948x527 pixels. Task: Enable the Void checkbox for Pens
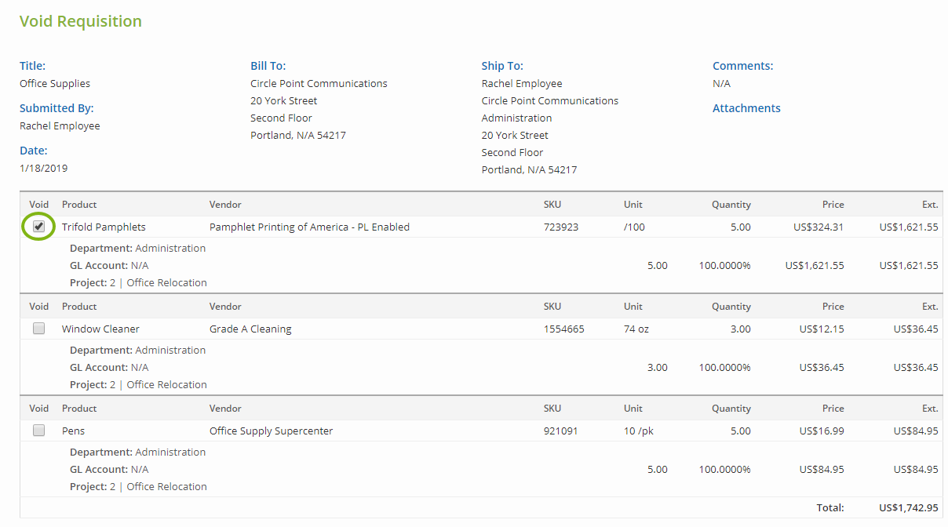(x=38, y=431)
